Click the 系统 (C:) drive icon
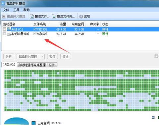The width and height of the screenshot is (159, 125). pyautogui.click(x=9, y=29)
